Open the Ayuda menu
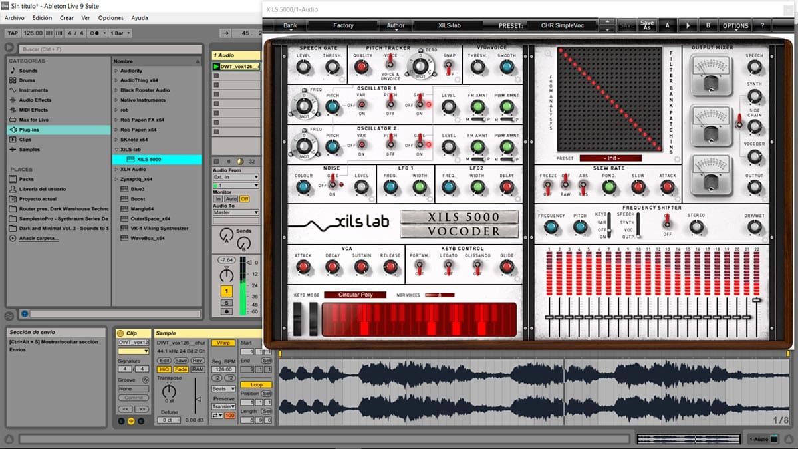798x449 pixels. tap(140, 18)
